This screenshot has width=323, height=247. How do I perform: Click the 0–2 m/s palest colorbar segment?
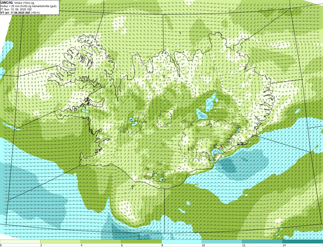[20, 242]
